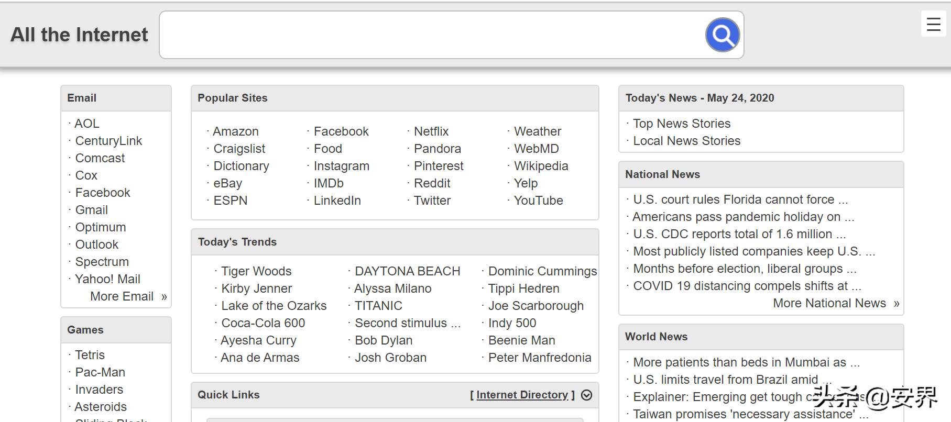The width and height of the screenshot is (951, 422).
Task: Open Gmail from the Email list
Action: tap(91, 210)
